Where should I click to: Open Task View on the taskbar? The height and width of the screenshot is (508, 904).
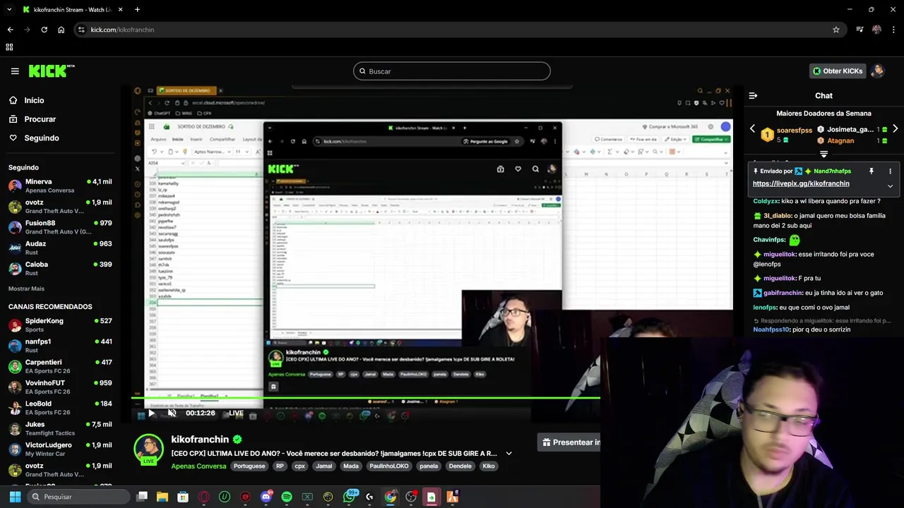[142, 497]
